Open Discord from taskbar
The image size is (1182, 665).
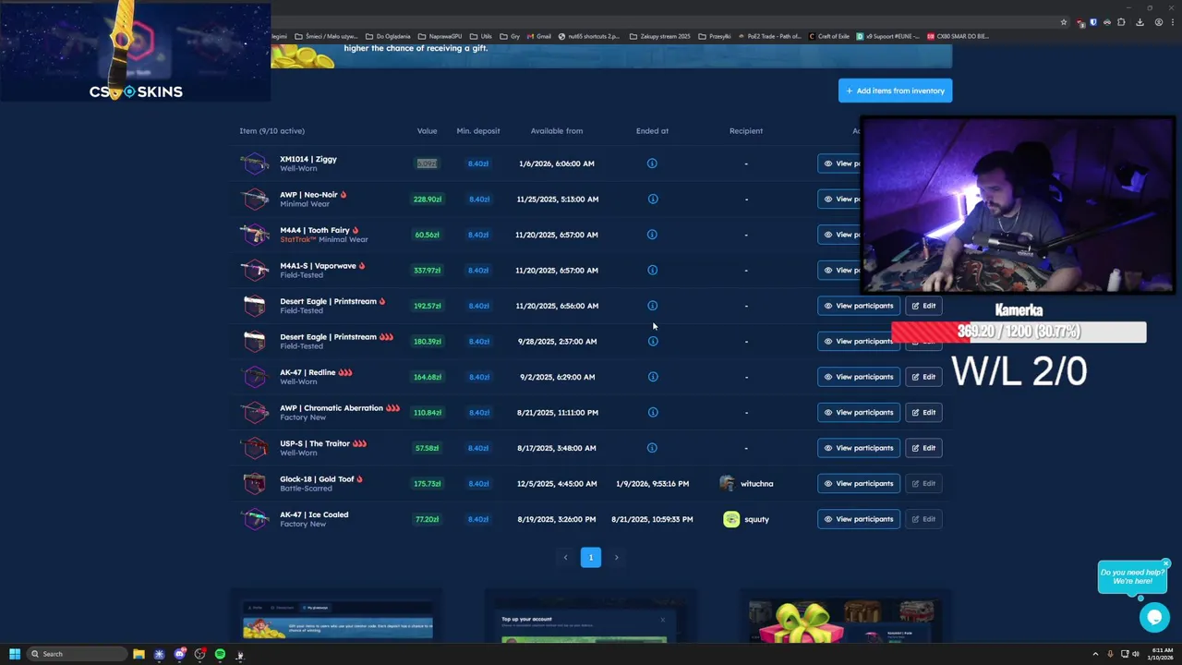click(179, 654)
